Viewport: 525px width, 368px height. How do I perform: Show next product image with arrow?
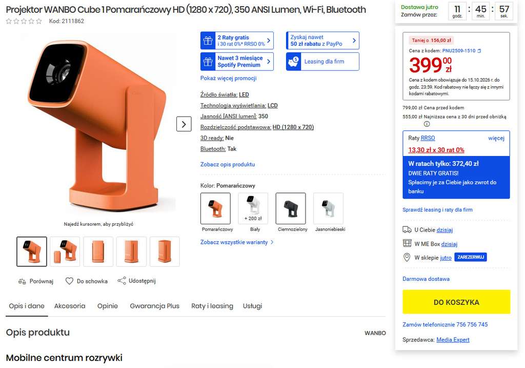coord(184,124)
